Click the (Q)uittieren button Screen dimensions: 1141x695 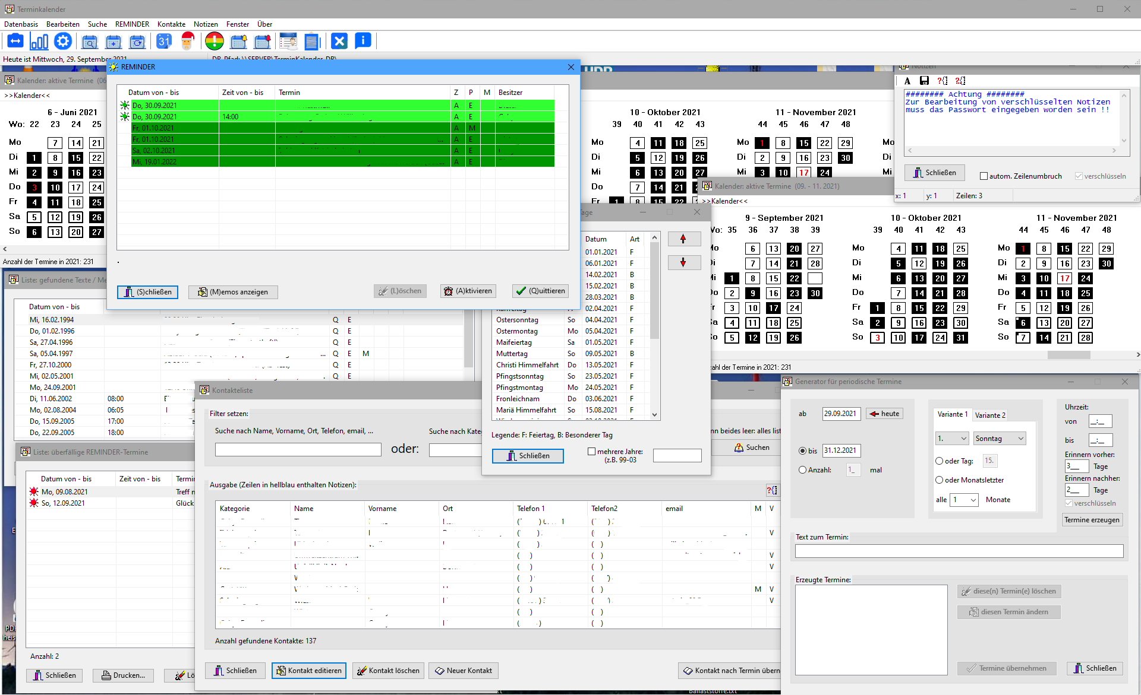[541, 291]
